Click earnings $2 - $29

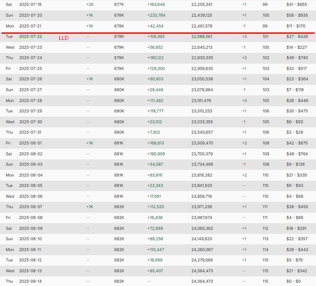point(295,133)
